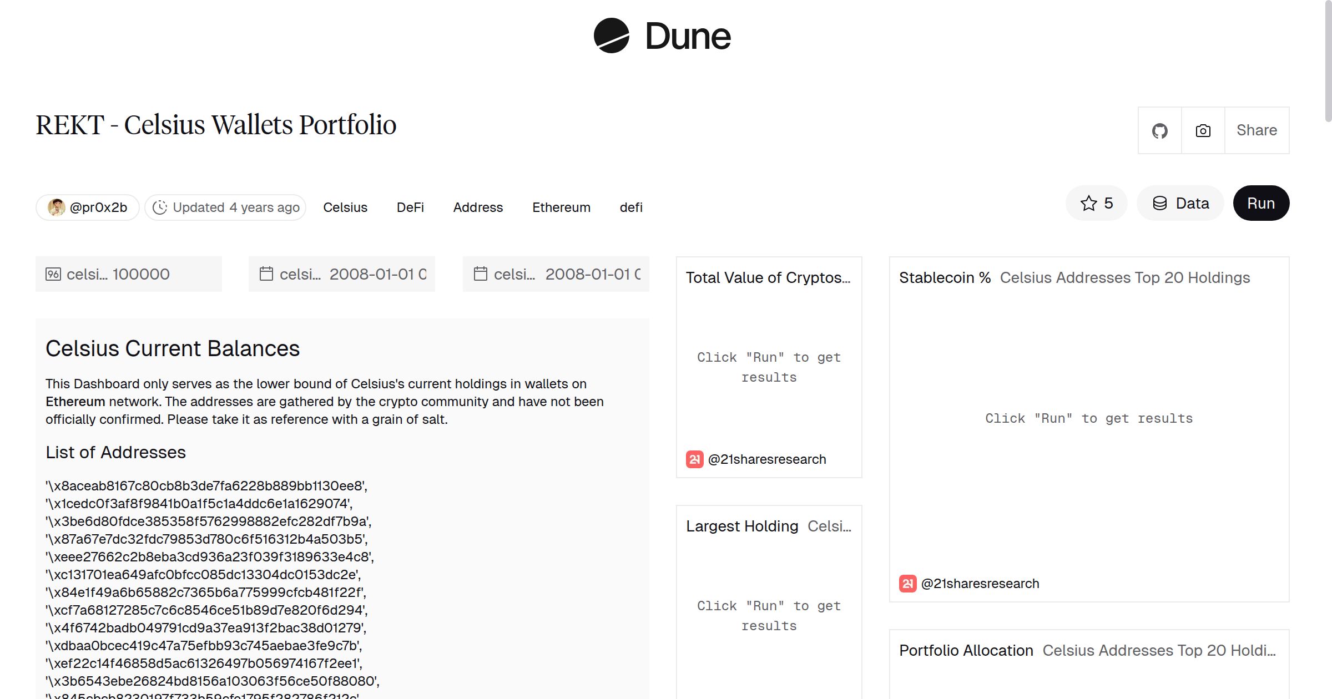Edit the 100000 number parameter field
This screenshot has height=699, width=1332.
click(140, 274)
